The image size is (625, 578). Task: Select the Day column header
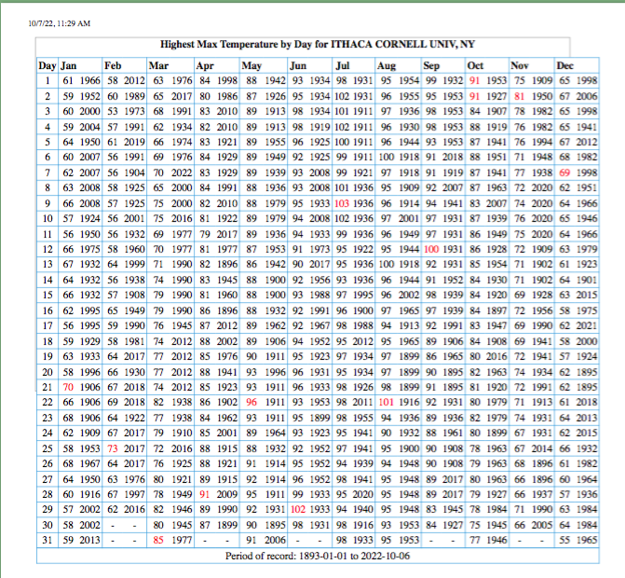(47, 66)
